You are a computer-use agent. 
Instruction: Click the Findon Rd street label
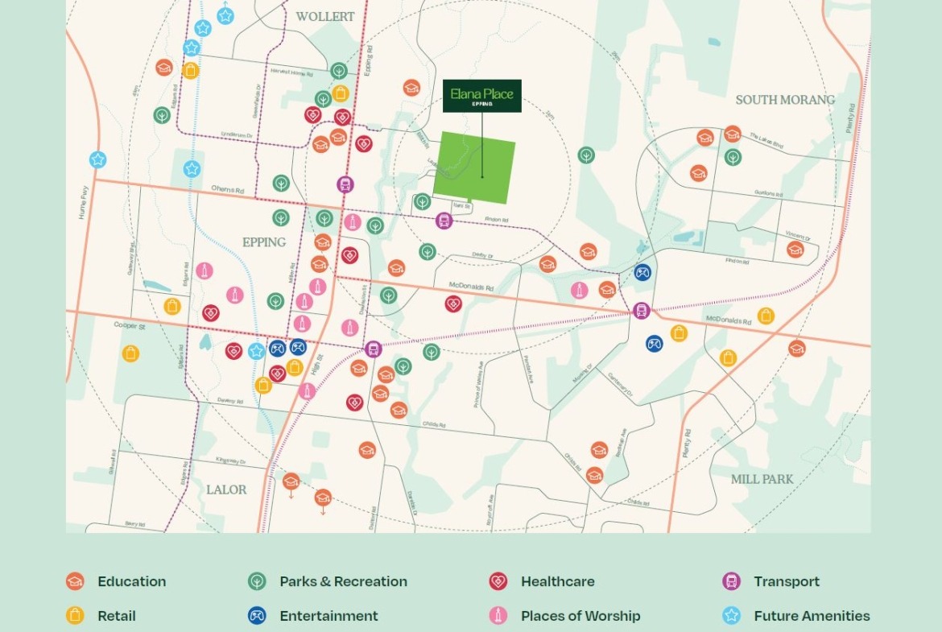click(x=737, y=261)
